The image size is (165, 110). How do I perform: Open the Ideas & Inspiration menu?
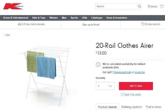click(117, 18)
